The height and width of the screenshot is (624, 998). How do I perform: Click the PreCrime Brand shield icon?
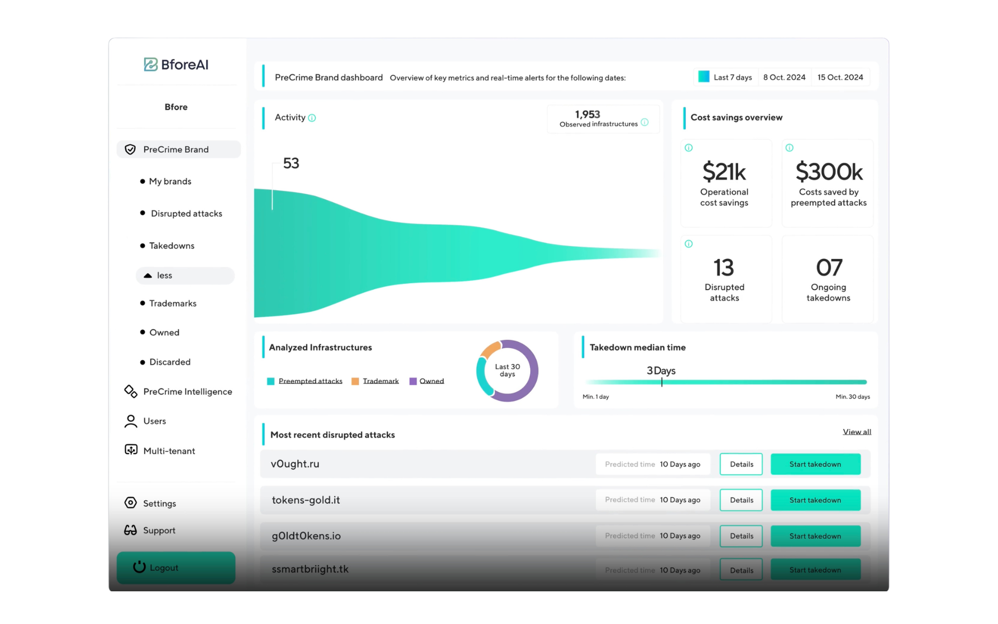click(x=130, y=150)
